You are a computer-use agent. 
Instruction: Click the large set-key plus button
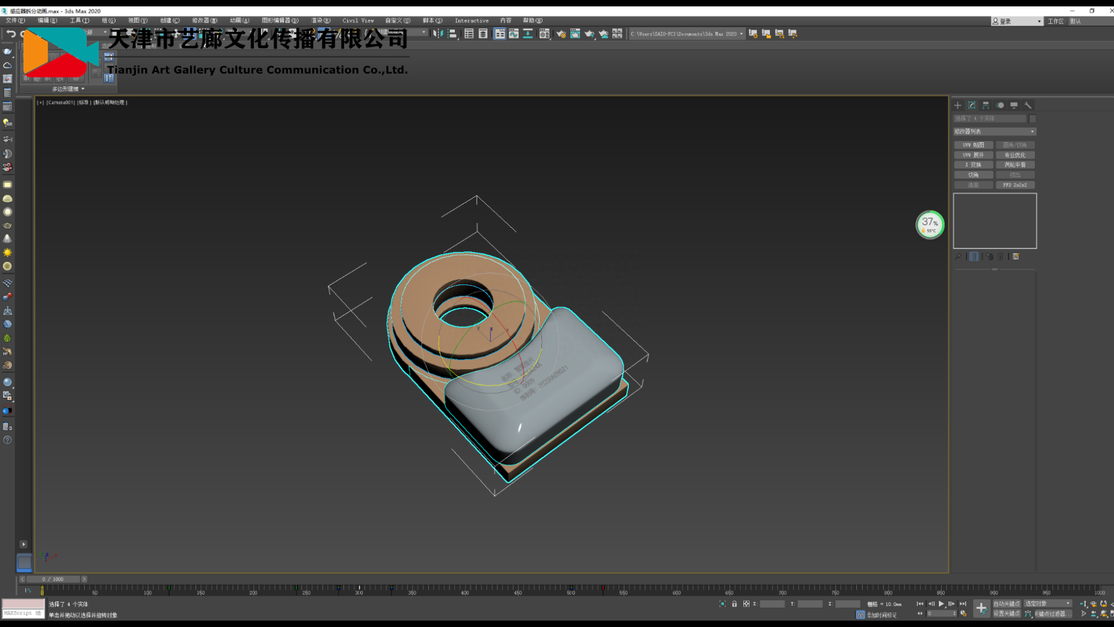tap(981, 608)
